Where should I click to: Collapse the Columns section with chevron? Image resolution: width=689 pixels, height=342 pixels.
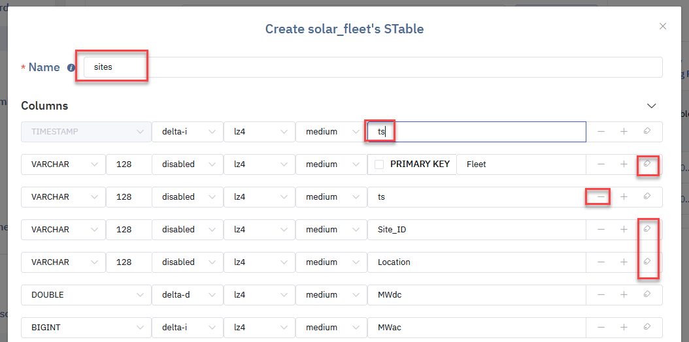pos(651,106)
